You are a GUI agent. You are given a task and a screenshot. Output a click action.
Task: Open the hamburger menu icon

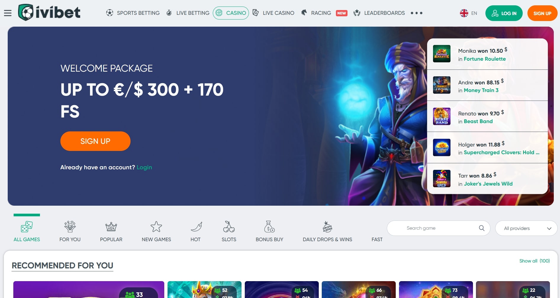8,13
